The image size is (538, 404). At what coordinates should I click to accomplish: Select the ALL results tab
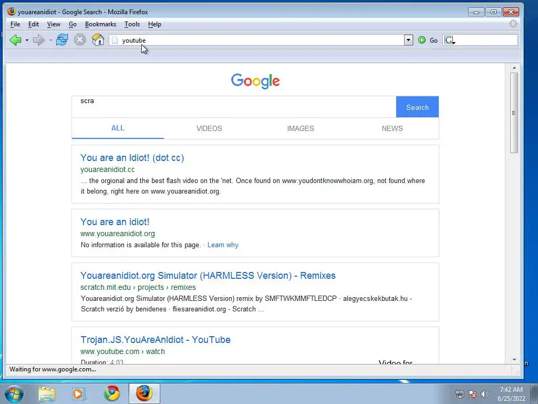118,128
